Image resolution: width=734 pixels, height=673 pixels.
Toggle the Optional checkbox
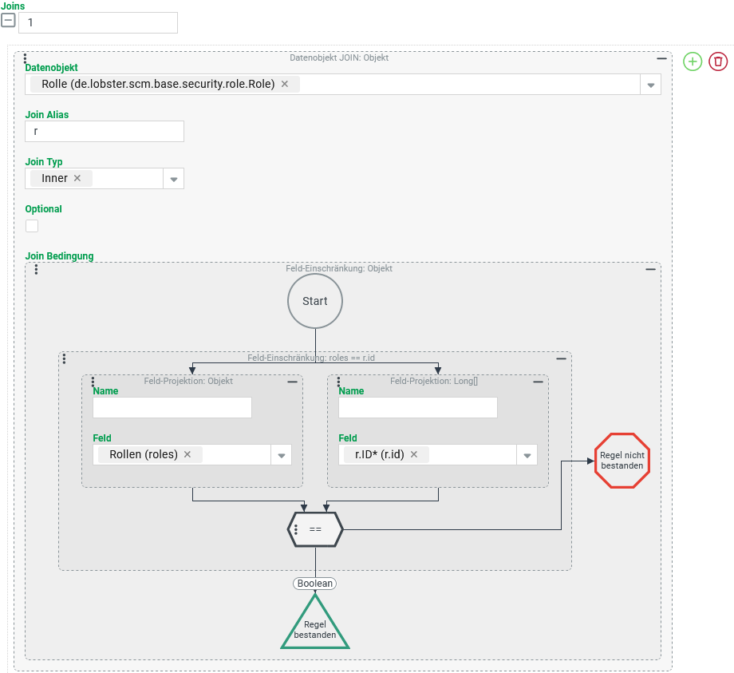pos(32,226)
